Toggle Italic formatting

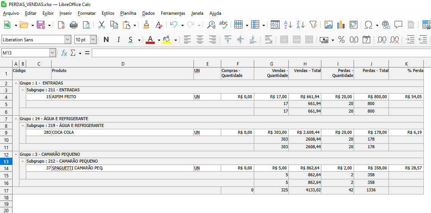pyautogui.click(x=118, y=39)
